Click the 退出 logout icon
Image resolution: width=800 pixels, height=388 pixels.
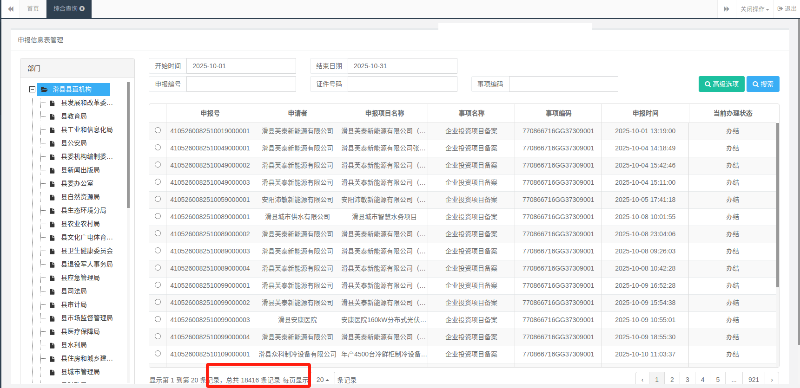[780, 9]
